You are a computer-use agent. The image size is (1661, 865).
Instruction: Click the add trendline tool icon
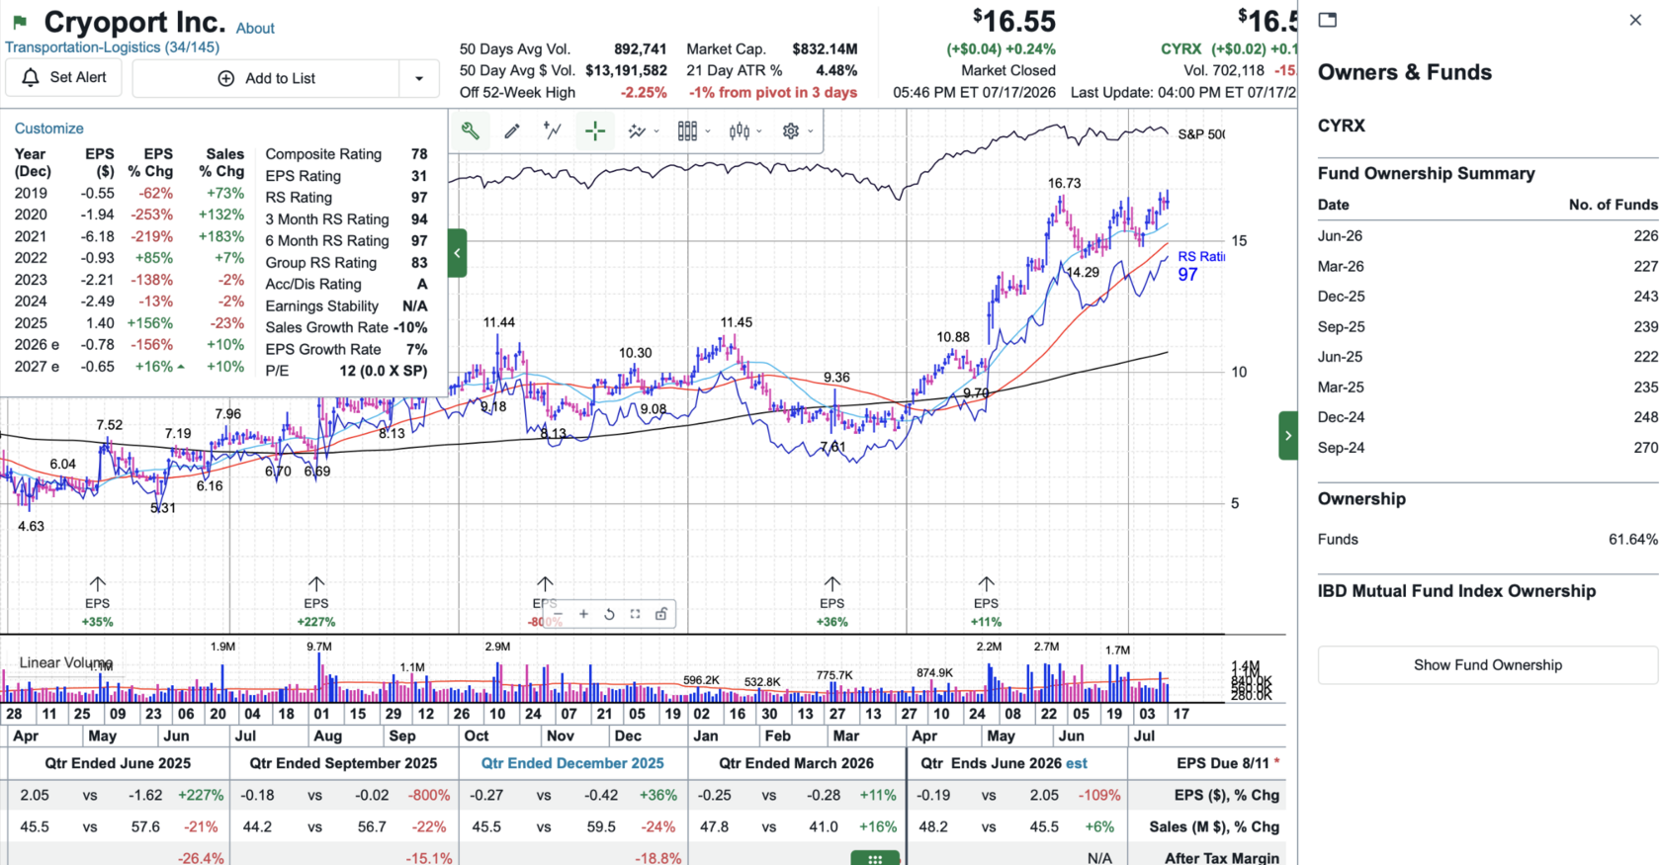coord(553,130)
